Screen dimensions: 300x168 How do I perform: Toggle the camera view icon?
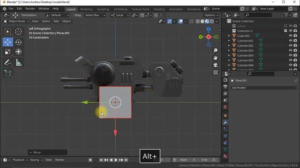pyautogui.click(x=216, y=65)
